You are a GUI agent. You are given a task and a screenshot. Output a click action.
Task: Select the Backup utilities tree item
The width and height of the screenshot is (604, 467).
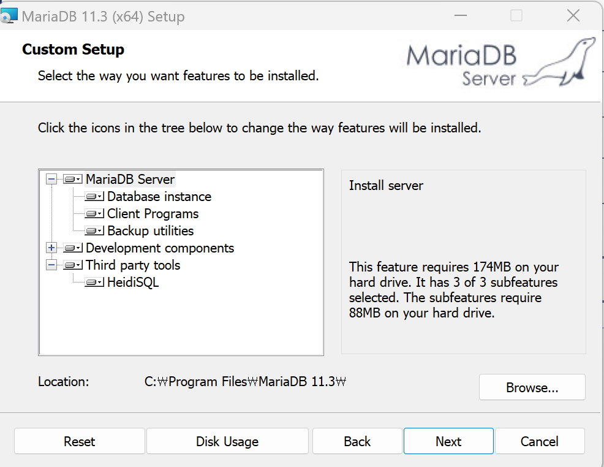150,231
